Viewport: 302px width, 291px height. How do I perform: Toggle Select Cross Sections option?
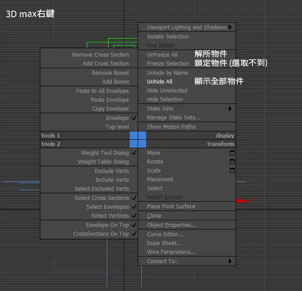pyautogui.click(x=89, y=198)
